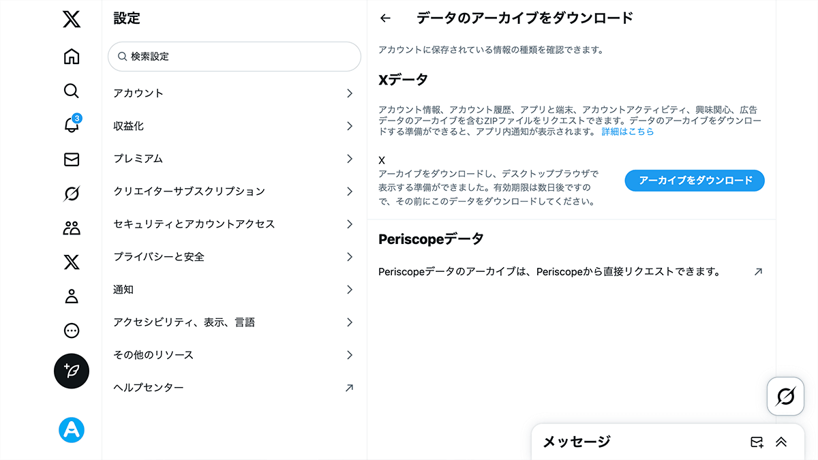
Task: Open the Communities people icon
Action: pyautogui.click(x=71, y=228)
